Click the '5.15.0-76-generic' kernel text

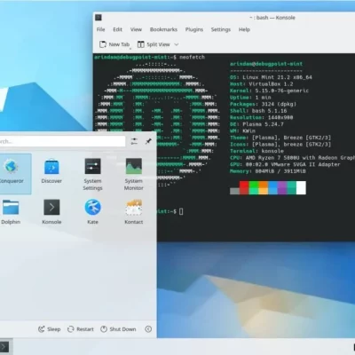tap(282, 91)
